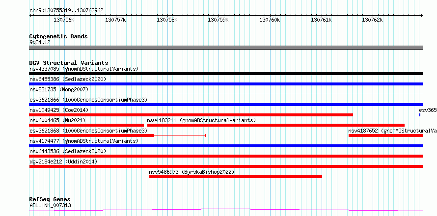
Task: Click the 130760k ruler tick label
Action: tap(270, 20)
